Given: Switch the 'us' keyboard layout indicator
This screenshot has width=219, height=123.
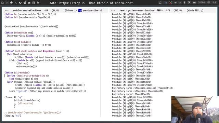Looking at the screenshot, I should (180, 3).
